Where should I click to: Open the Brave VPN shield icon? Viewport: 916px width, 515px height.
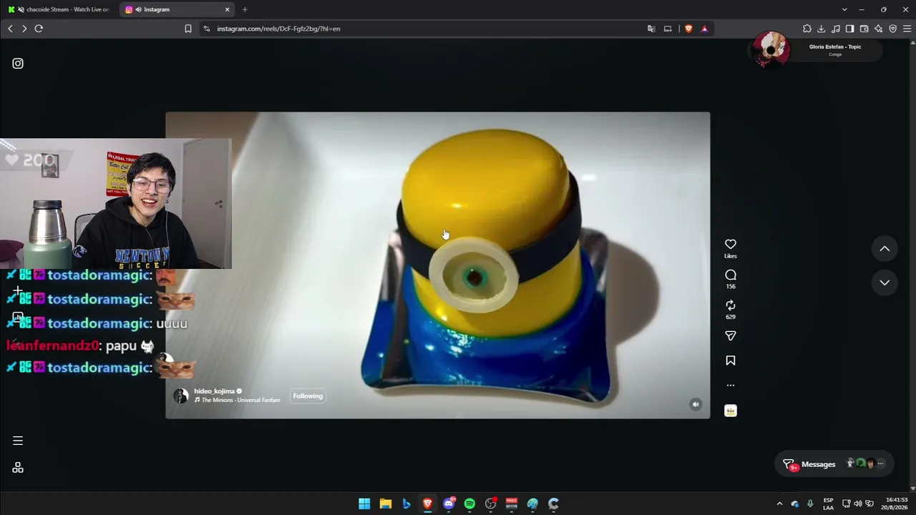[x=892, y=29]
